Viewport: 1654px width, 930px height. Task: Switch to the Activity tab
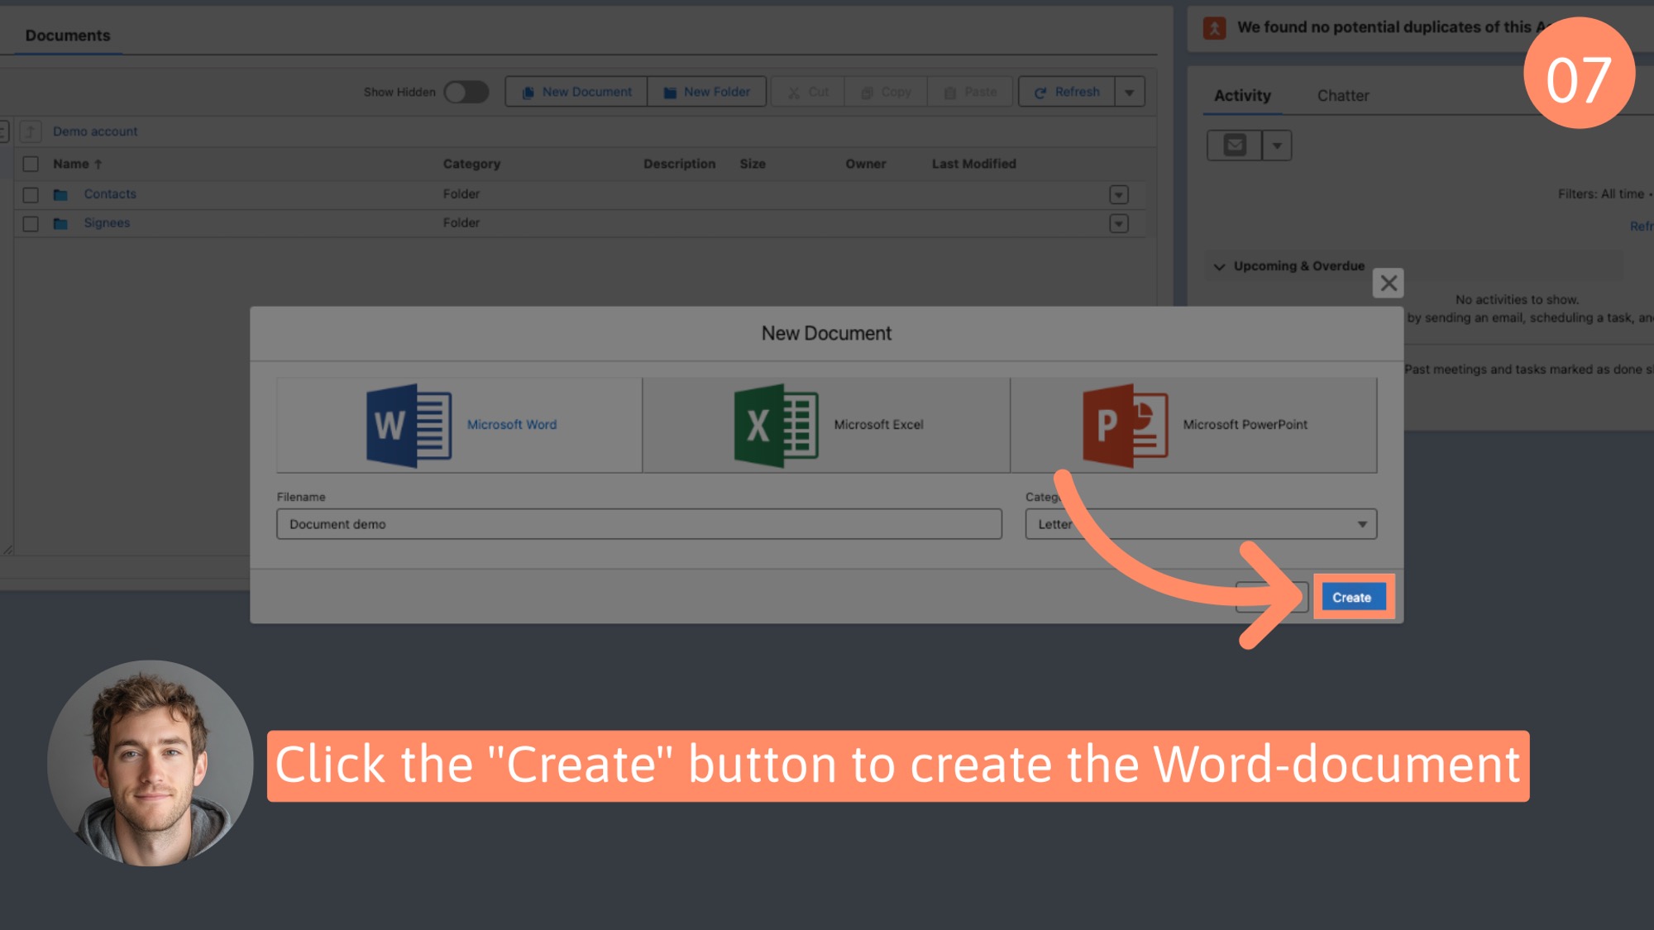tap(1242, 96)
